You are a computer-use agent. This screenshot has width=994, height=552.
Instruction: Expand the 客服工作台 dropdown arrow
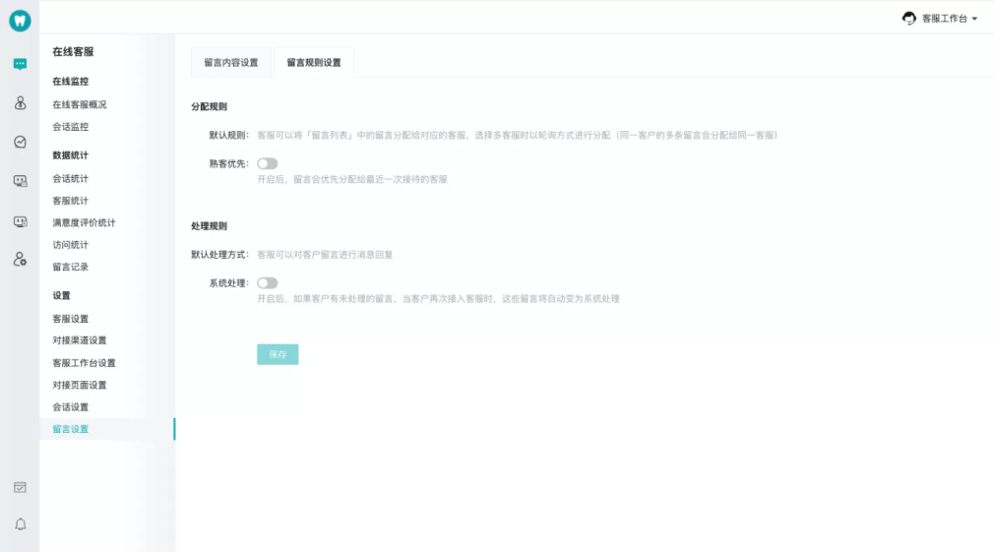[x=974, y=19]
